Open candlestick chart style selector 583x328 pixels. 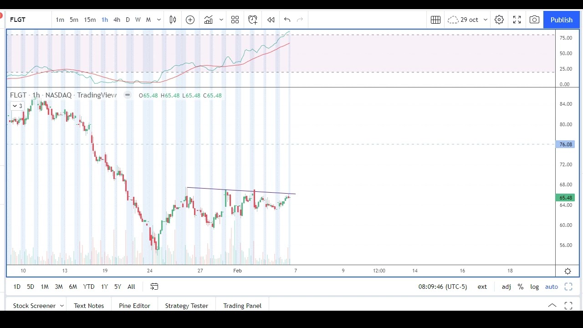click(x=173, y=20)
